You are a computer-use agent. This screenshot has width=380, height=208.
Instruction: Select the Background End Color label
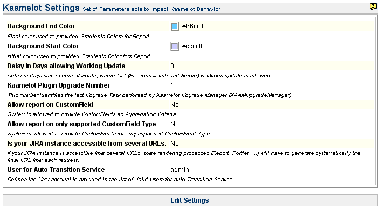point(41,26)
